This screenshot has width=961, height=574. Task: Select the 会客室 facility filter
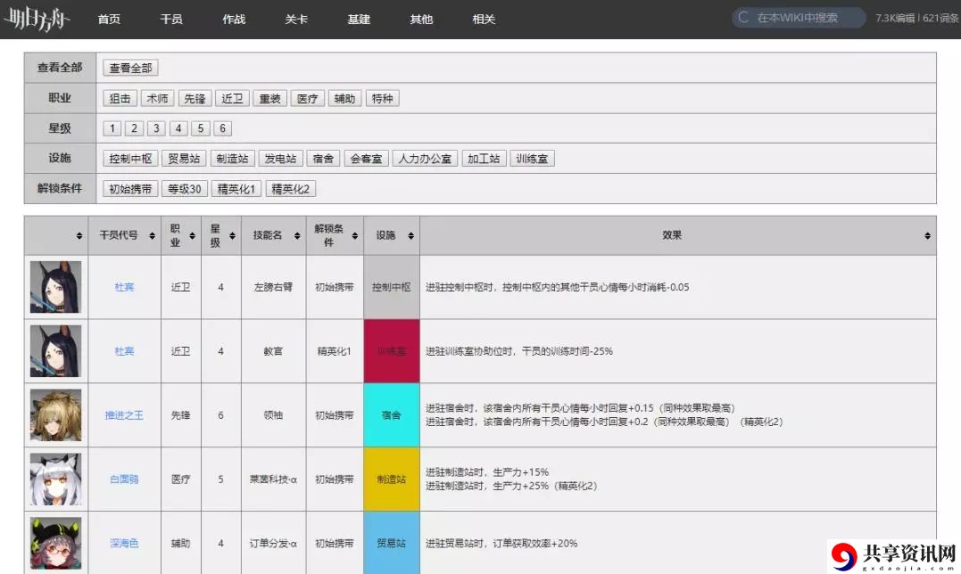click(367, 159)
